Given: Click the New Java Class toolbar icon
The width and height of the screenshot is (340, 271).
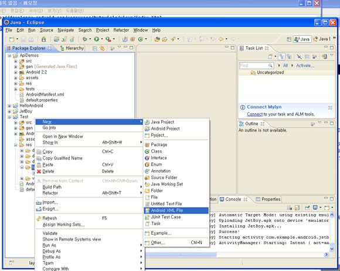Looking at the screenshot, I should [x=141, y=39].
